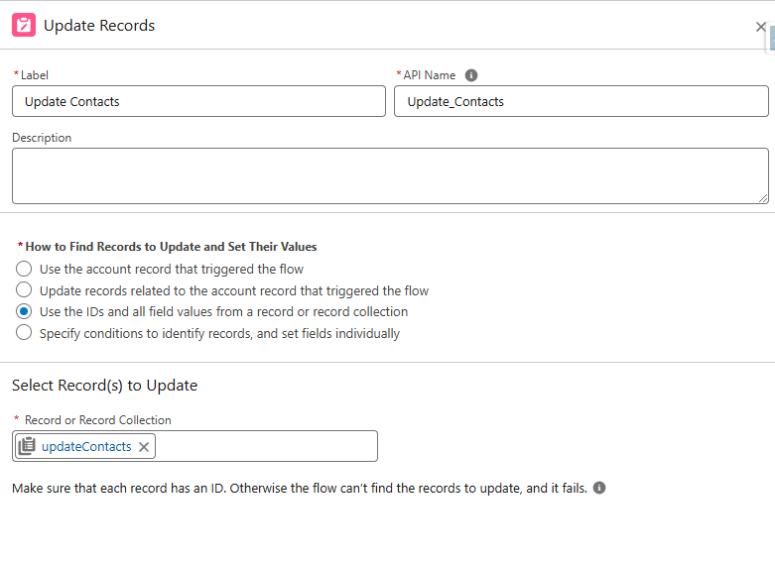The height and width of the screenshot is (562, 775).
Task: Select 'Use the account record that triggered the flow'
Action: coord(24,269)
